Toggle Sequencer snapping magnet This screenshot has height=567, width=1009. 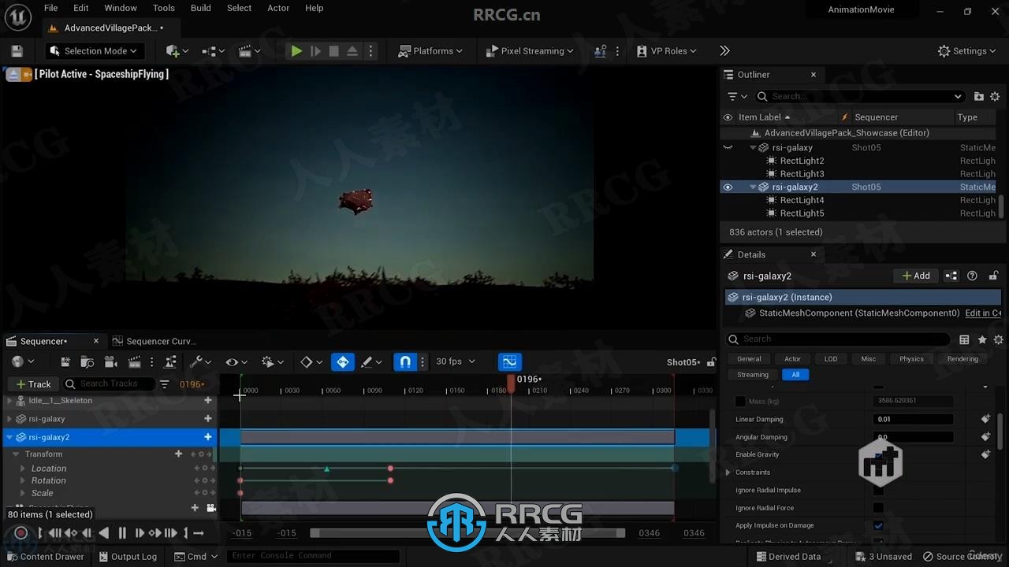(x=405, y=362)
